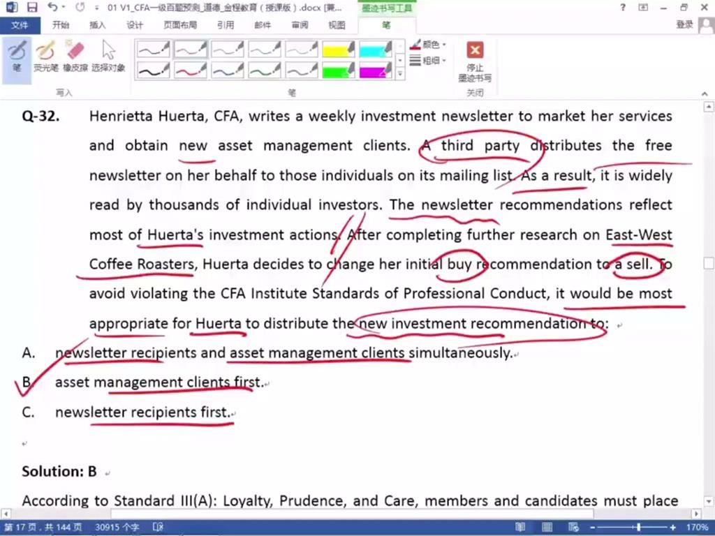Screen dimensions: 715x536
Task: Switch to Web Layout view
Action: [573, 527]
